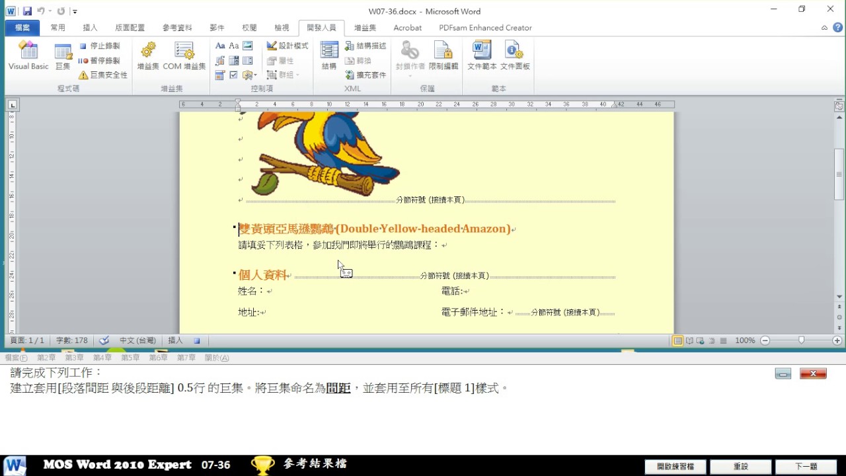Open the legacy tools dropdown
The image size is (846, 476).
pyautogui.click(x=249, y=75)
